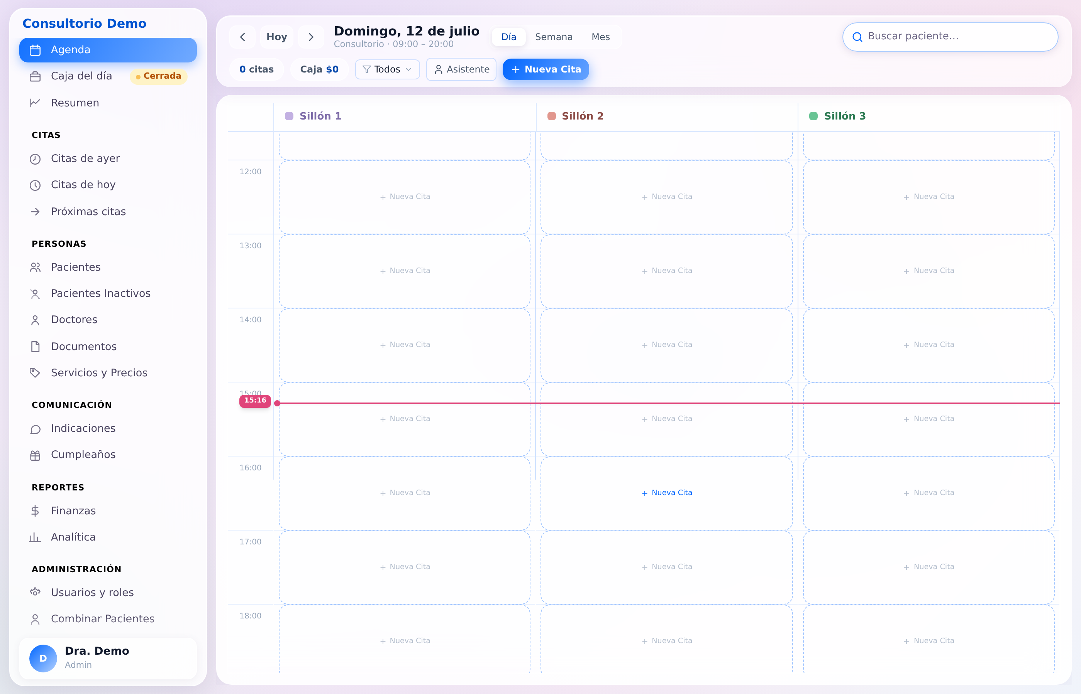Click the purple Sillón 1 color dot
The width and height of the screenshot is (1081, 694).
coord(289,116)
